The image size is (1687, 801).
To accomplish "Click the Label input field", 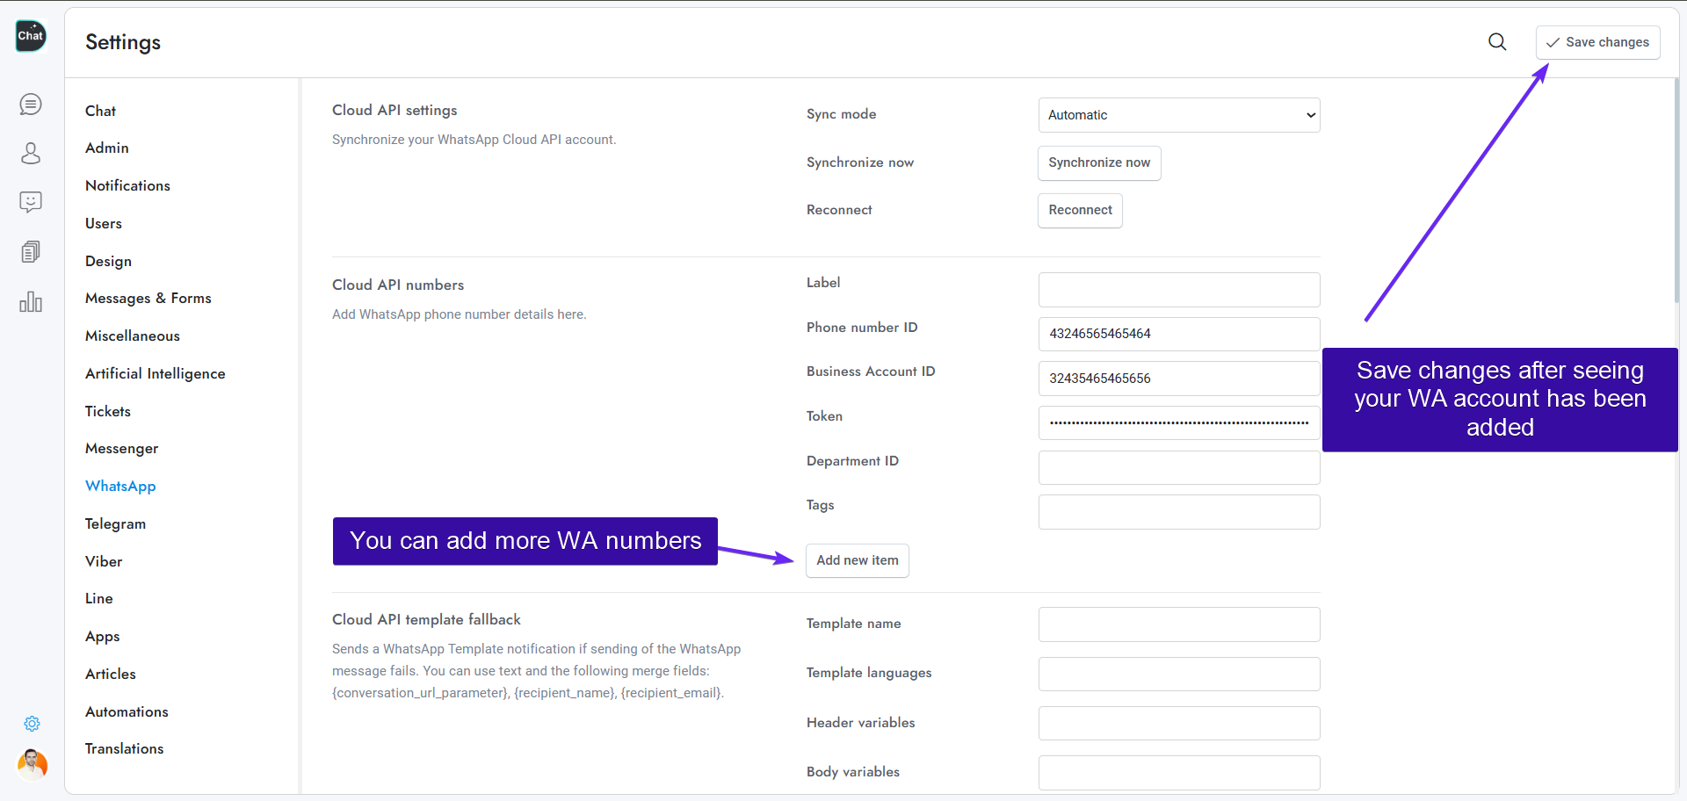I will (1178, 290).
